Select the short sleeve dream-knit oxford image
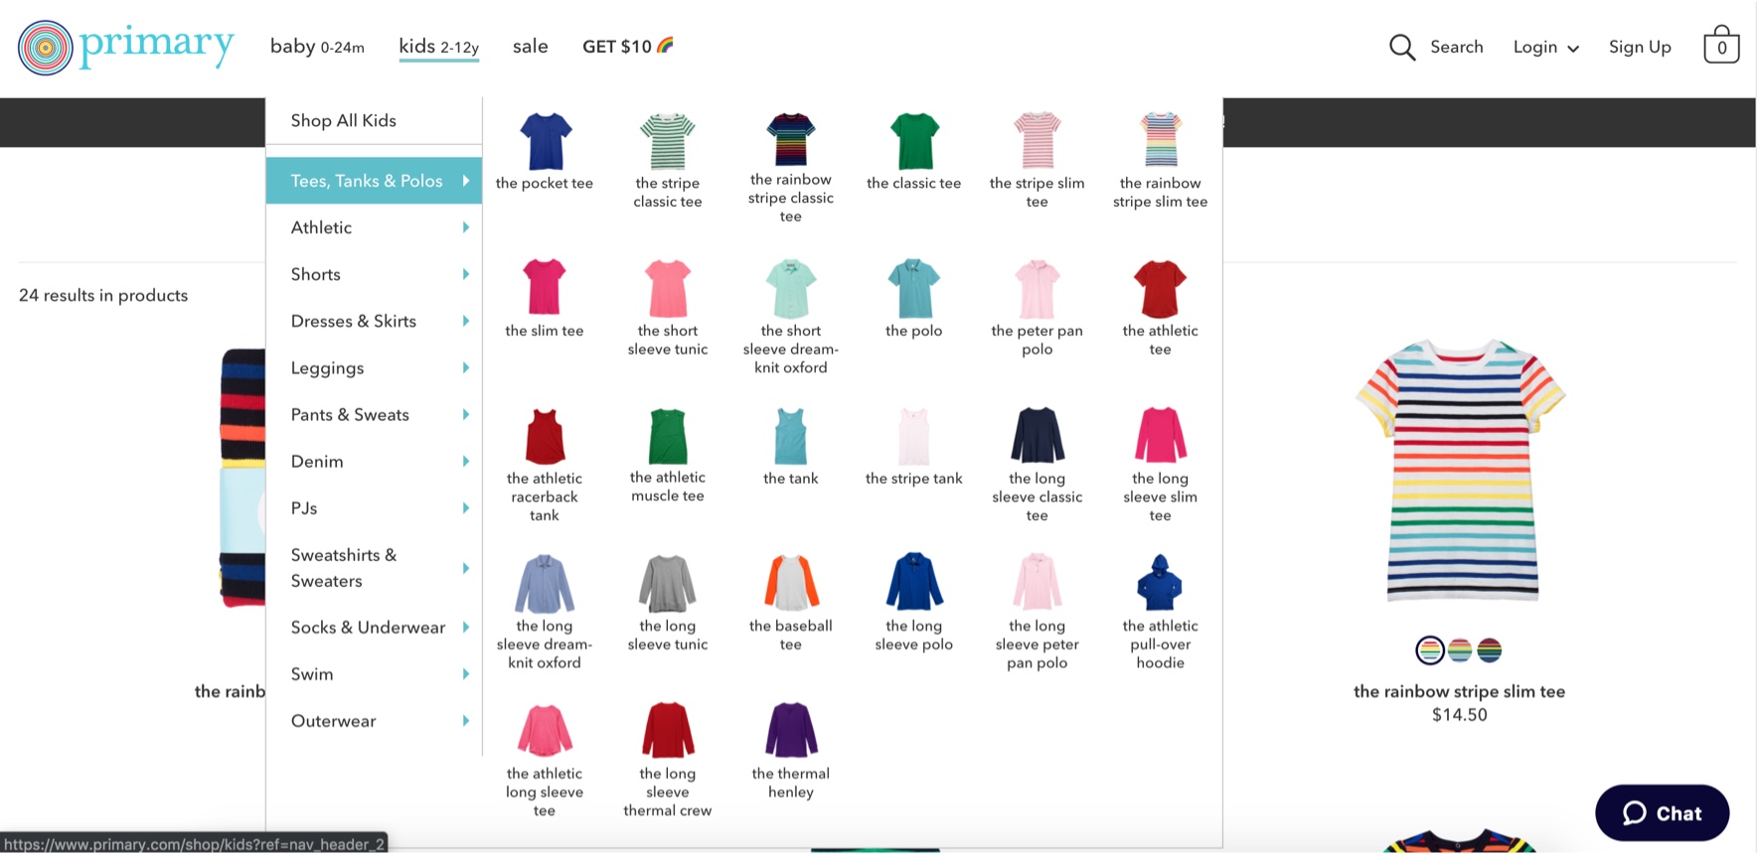Viewport: 1757px width, 854px height. tap(791, 288)
